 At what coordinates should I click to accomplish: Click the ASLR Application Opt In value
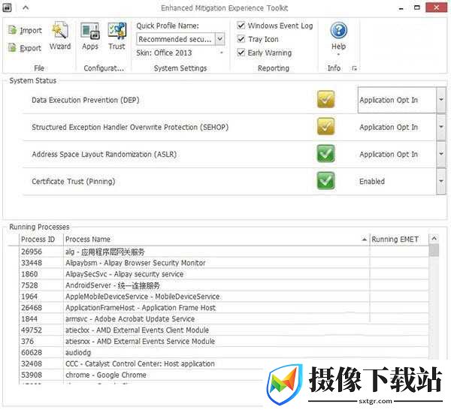point(389,154)
